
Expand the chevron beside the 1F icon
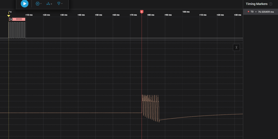tap(41, 4)
